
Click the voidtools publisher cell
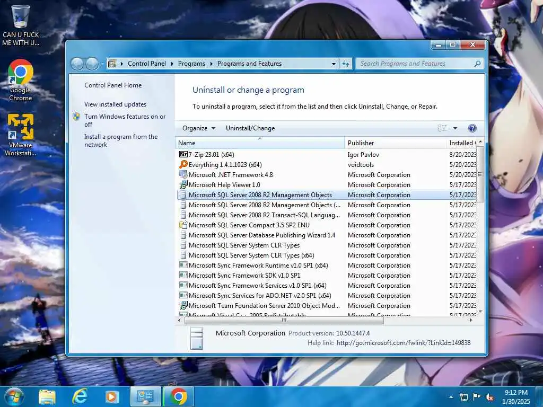point(361,165)
